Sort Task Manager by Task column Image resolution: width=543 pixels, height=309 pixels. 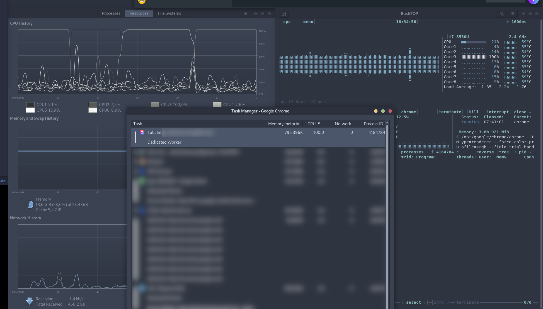[x=194, y=124]
